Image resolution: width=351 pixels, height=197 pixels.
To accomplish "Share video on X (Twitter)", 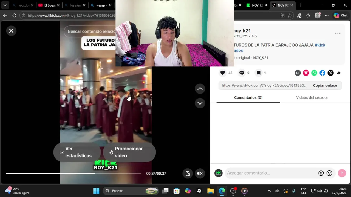I will pyautogui.click(x=330, y=73).
